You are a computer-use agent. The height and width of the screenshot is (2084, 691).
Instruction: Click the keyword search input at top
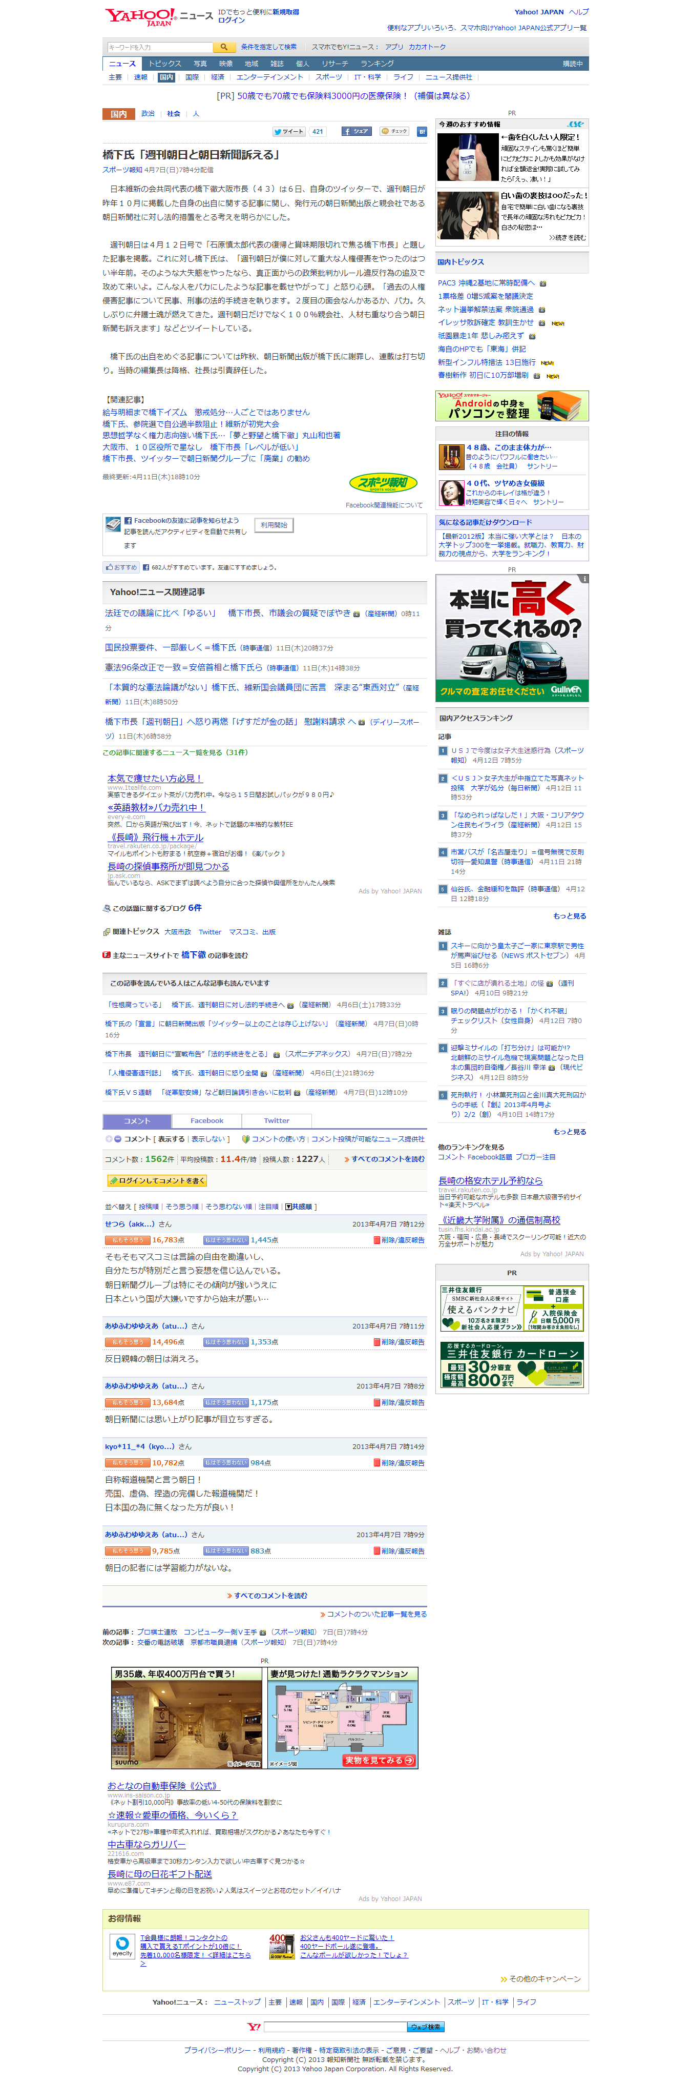pos(159,47)
